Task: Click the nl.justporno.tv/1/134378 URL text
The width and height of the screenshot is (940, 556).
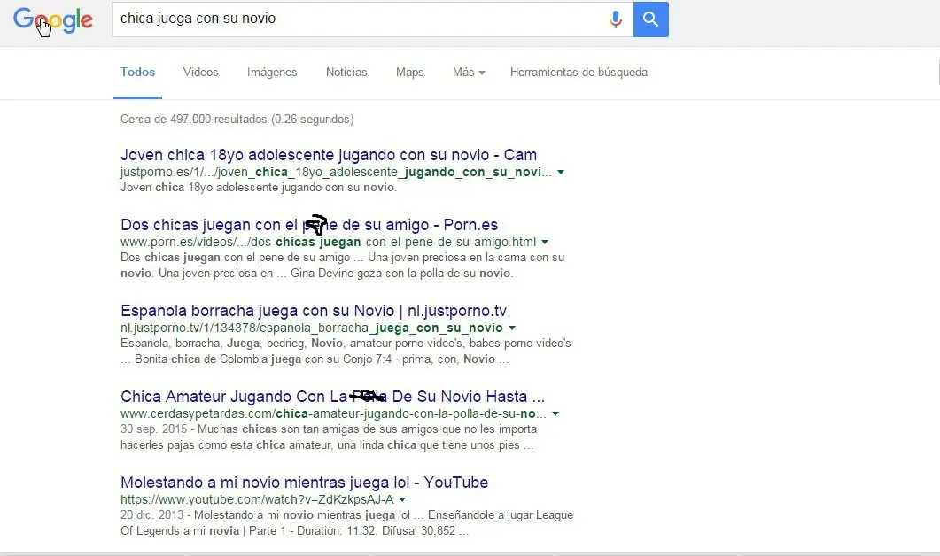Action: [x=312, y=328]
